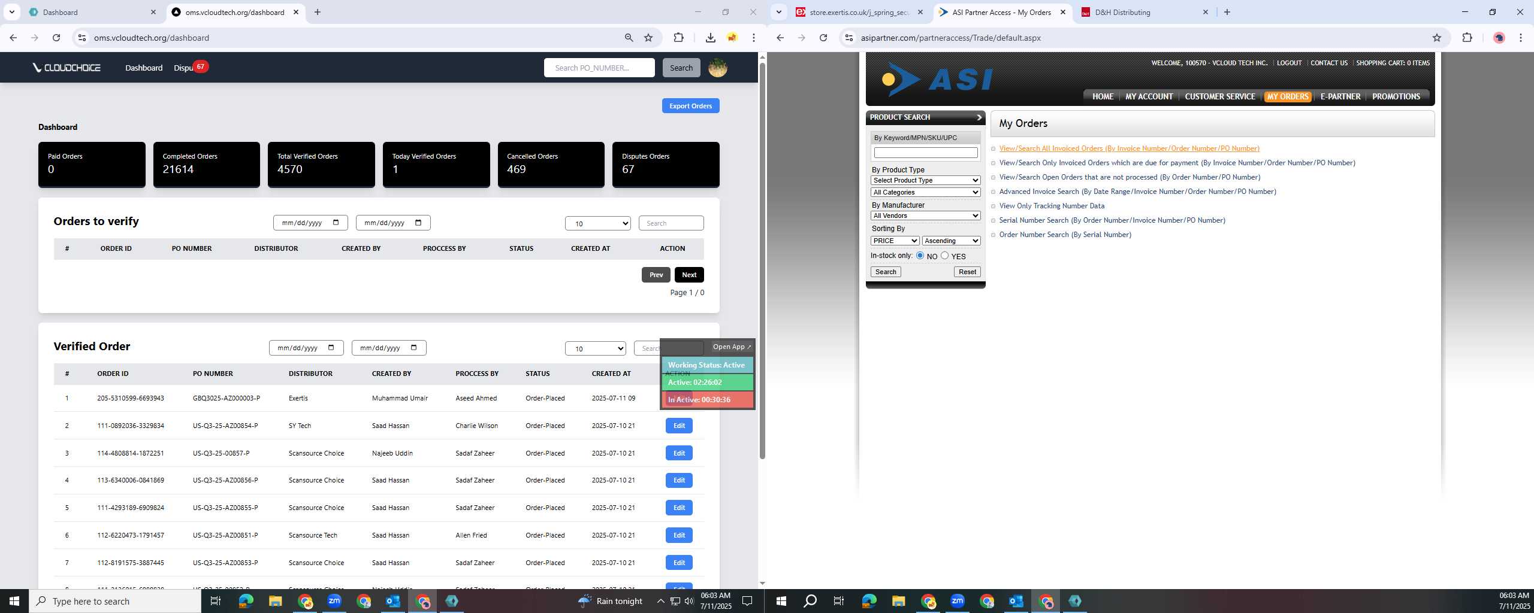Select In-stock only NO radio button
This screenshot has width=1534, height=613.
coord(920,256)
